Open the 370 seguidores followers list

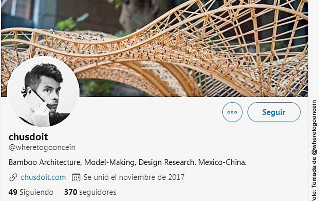pos(90,192)
